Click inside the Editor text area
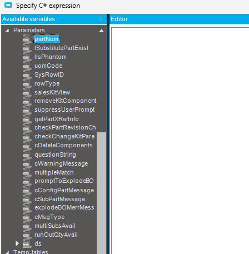249x254 pixels. (x=180, y=141)
